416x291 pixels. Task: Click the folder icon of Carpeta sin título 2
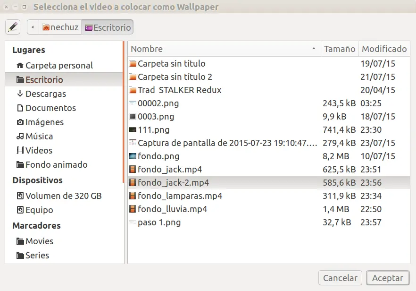133,77
